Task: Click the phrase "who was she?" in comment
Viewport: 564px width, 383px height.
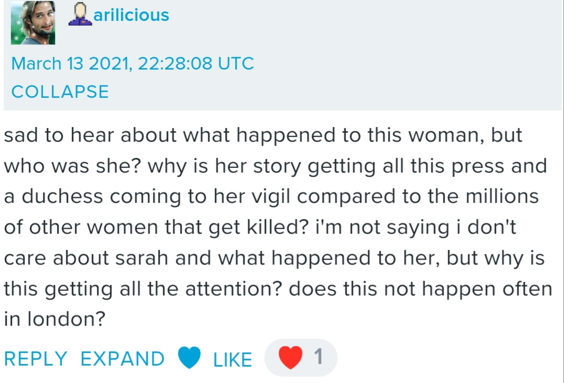Action: pos(73,166)
